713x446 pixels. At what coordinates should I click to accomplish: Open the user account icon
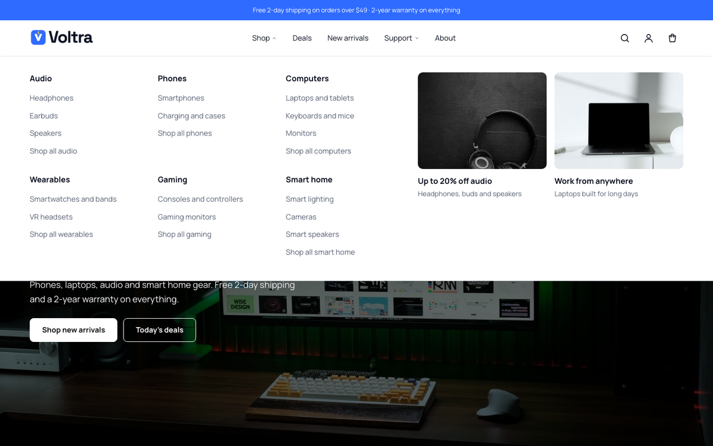(648, 38)
